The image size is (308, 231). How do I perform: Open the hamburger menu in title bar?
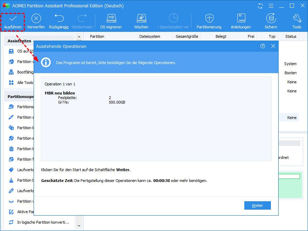coord(271,6)
